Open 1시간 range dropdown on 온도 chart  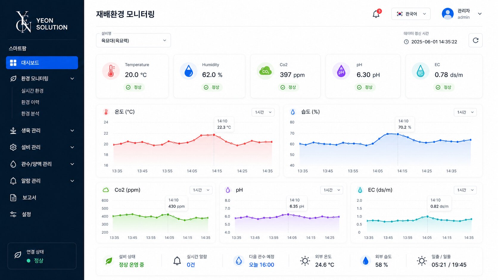coord(263,112)
